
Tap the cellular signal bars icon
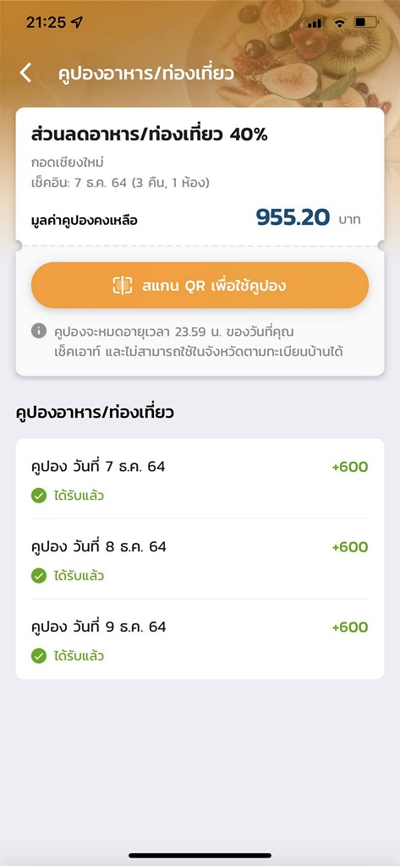point(315,23)
